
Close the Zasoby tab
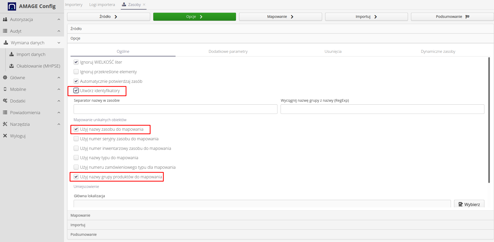tap(144, 5)
